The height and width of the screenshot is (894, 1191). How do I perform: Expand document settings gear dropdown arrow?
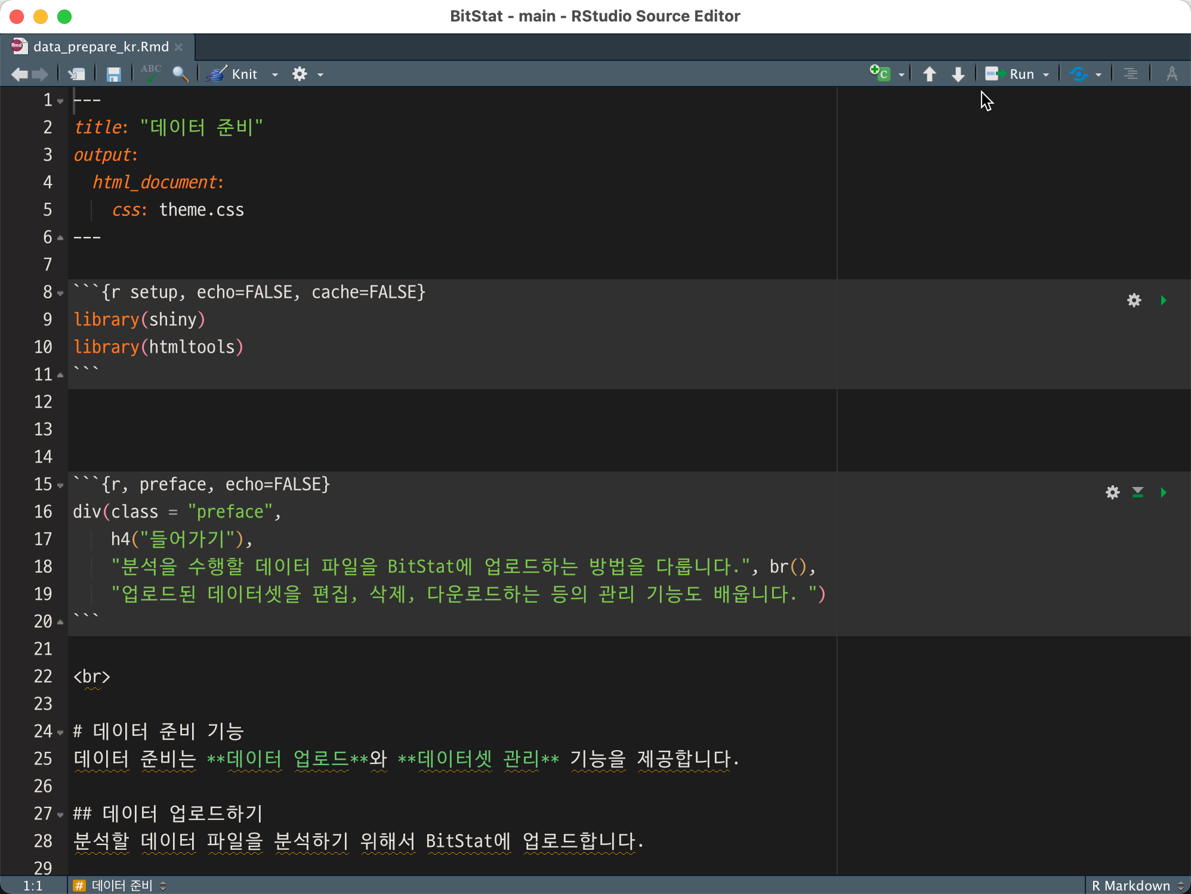(x=320, y=75)
